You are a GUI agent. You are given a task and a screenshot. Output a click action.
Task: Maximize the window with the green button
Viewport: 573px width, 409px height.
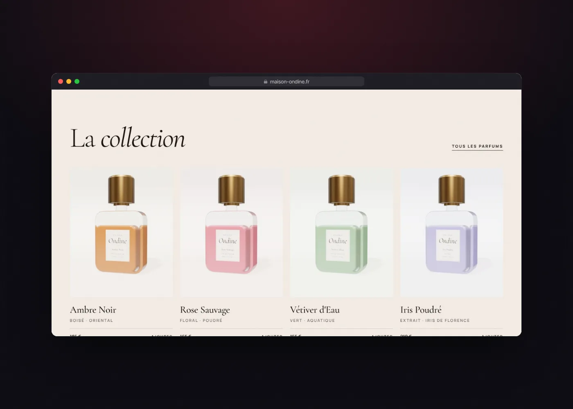(x=77, y=81)
